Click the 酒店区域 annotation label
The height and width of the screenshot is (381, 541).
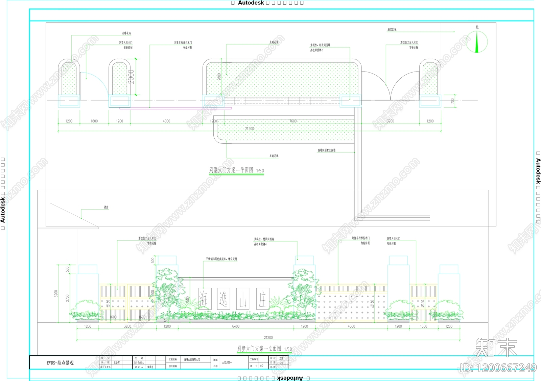pyautogui.click(x=392, y=30)
